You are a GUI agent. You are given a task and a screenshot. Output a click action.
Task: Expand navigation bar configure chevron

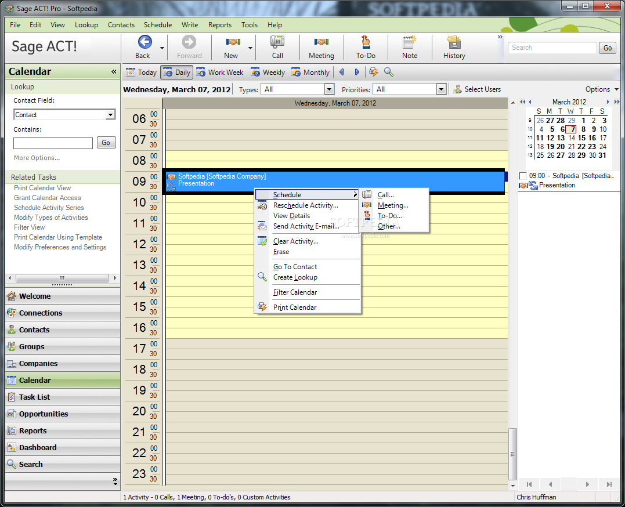[x=115, y=481]
